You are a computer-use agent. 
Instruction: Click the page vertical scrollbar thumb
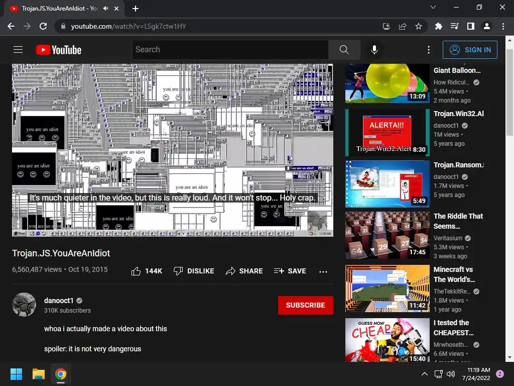point(510,92)
